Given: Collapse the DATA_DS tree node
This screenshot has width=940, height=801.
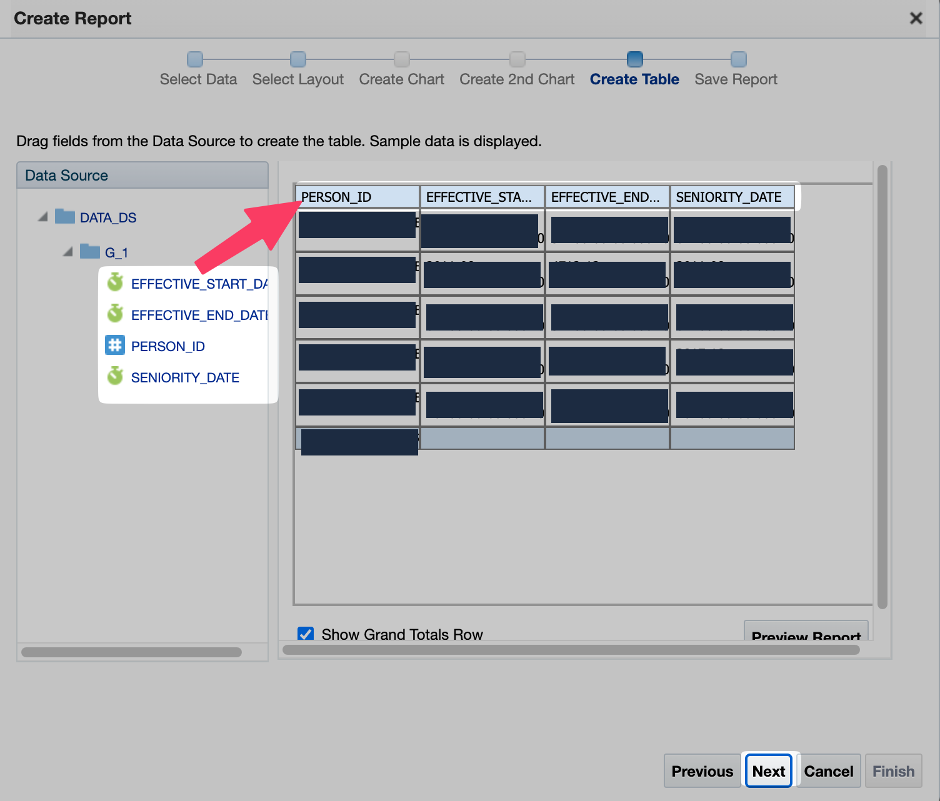Looking at the screenshot, I should (x=42, y=217).
